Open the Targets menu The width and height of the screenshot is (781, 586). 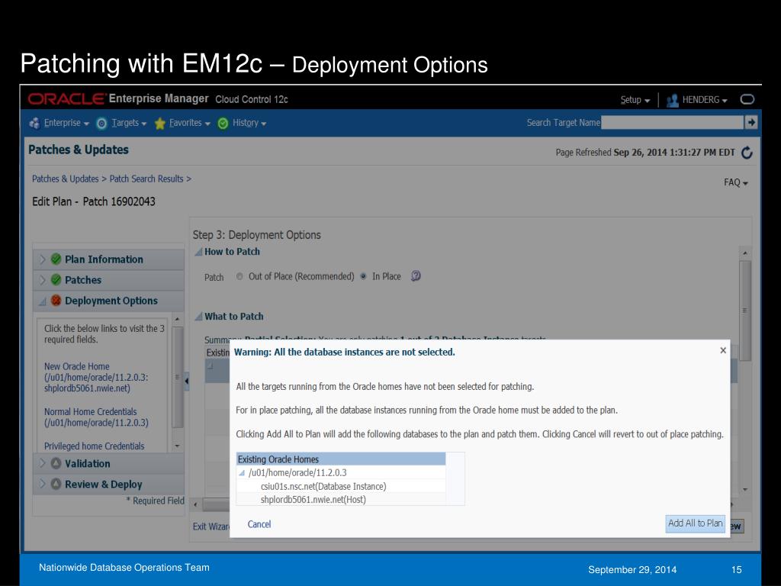pos(128,123)
